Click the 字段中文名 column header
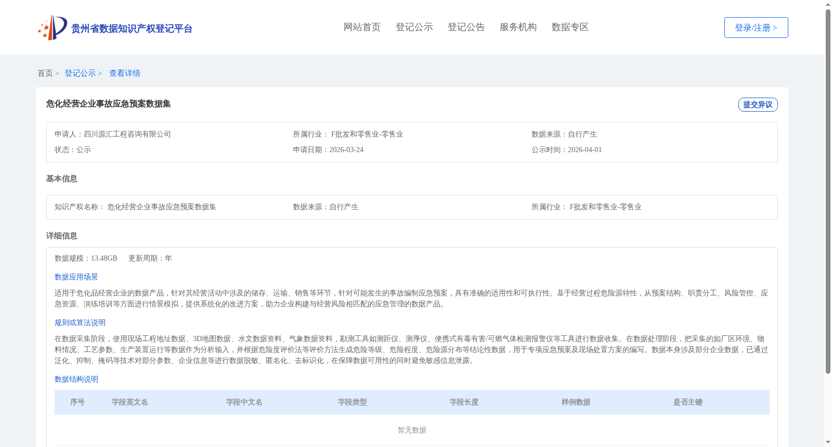The height and width of the screenshot is (447, 832). (244, 402)
